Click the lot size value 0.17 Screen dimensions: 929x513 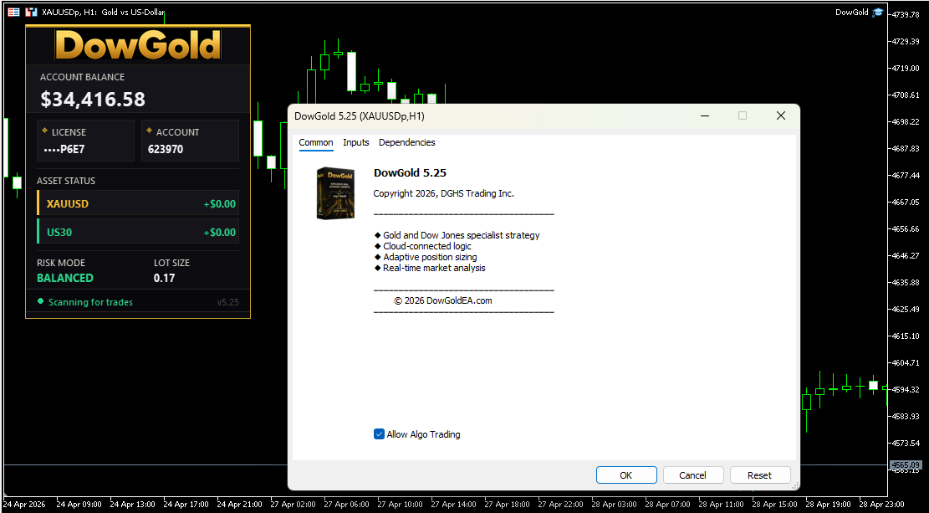164,278
